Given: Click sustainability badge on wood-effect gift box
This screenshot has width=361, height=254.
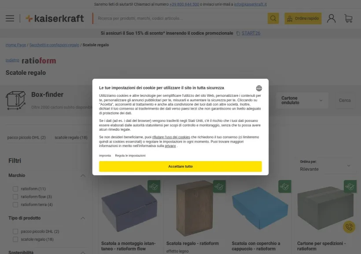Looking at the screenshot, I should [x=219, y=186].
